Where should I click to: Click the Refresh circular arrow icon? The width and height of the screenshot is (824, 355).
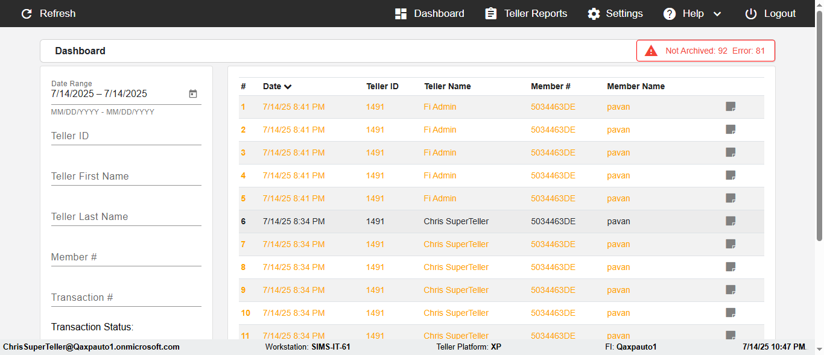tap(27, 14)
